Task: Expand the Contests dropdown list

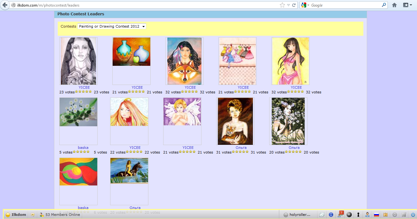Action: (112, 26)
